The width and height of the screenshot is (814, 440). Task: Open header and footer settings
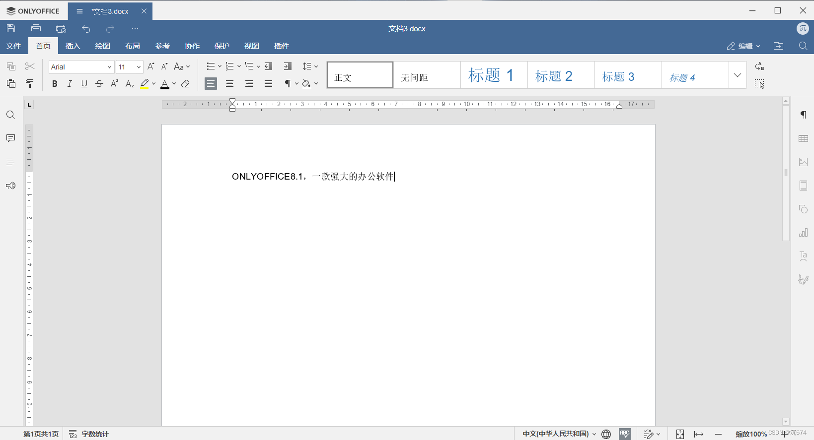pos(803,186)
